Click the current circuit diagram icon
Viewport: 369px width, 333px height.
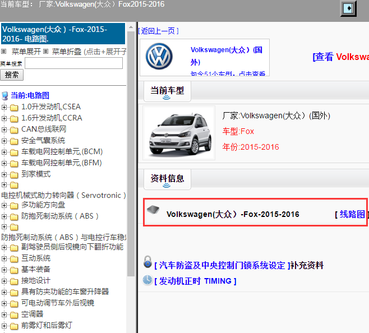pos(4,96)
